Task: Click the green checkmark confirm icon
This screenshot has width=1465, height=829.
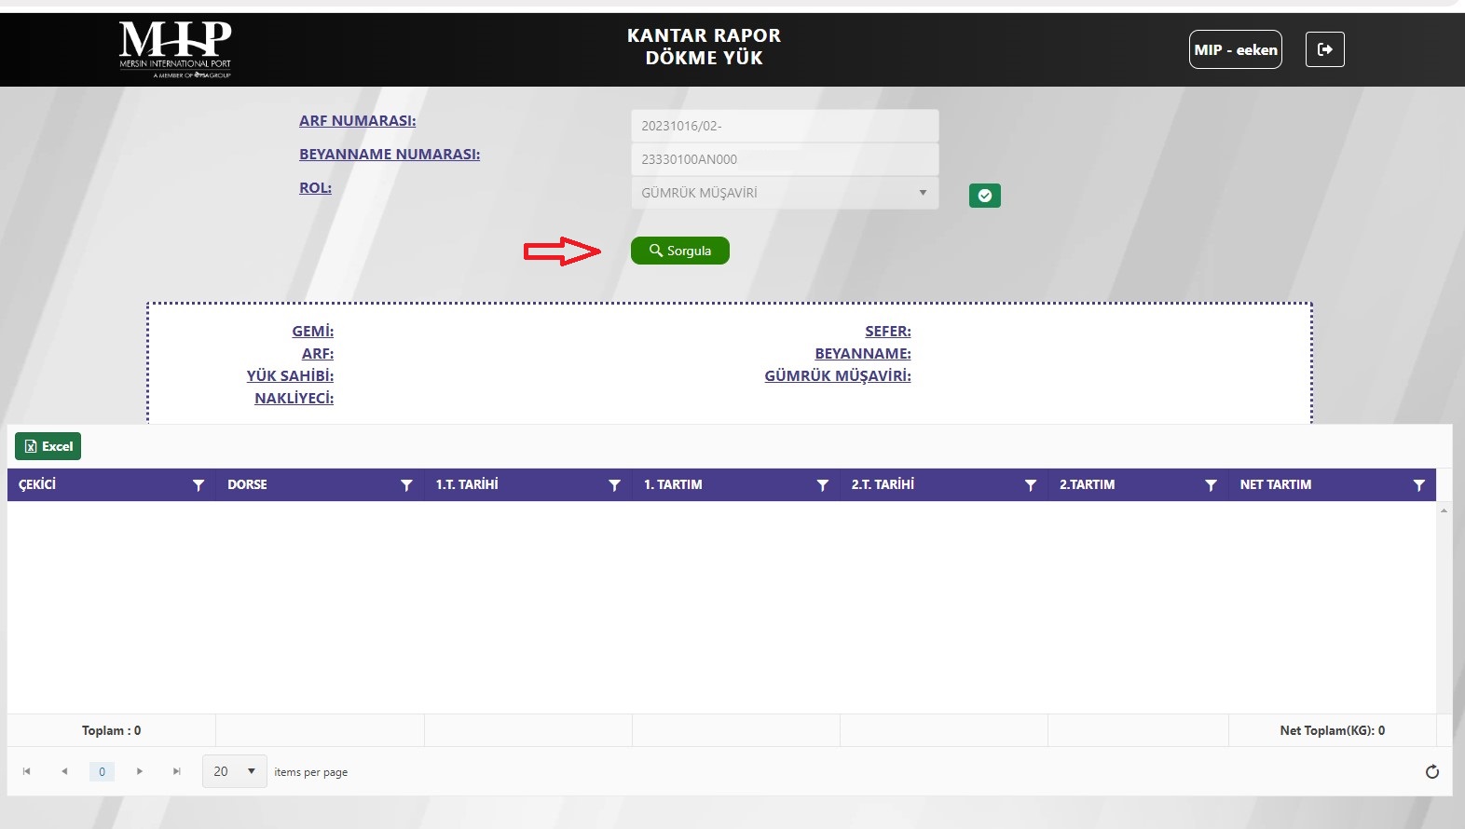Action: pos(984,196)
